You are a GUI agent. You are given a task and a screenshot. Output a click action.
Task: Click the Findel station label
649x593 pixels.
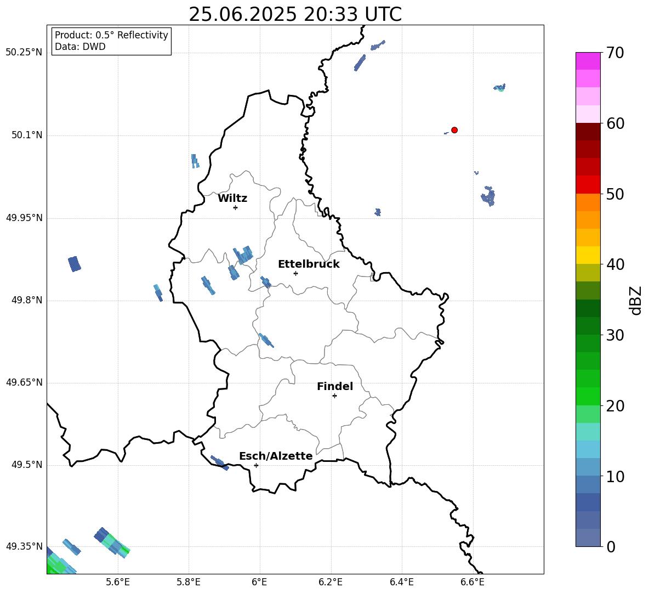(335, 386)
